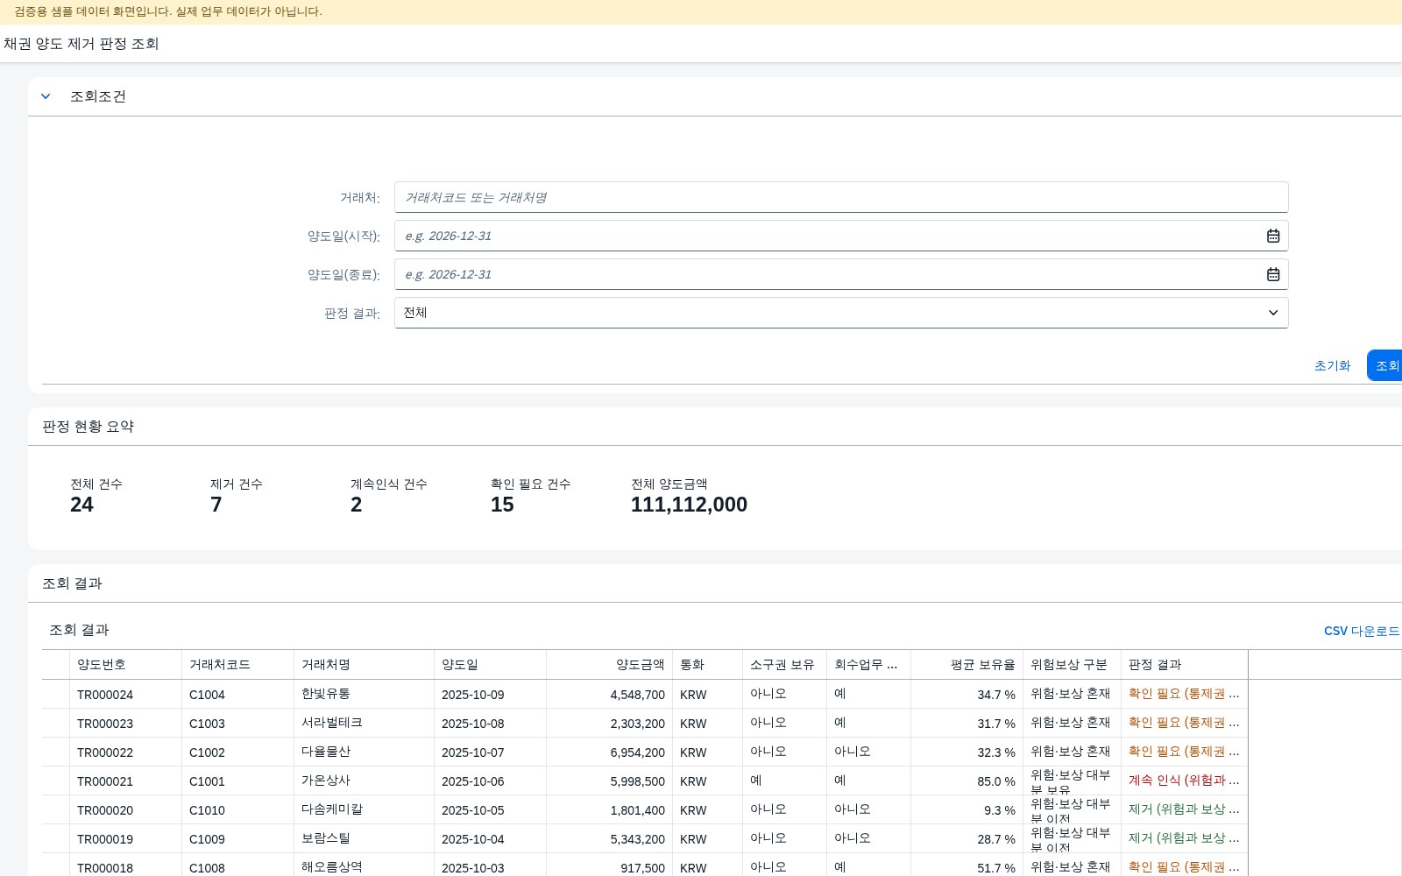The image size is (1402, 876).
Task: Click the 통화 column header
Action: [x=707, y=664]
